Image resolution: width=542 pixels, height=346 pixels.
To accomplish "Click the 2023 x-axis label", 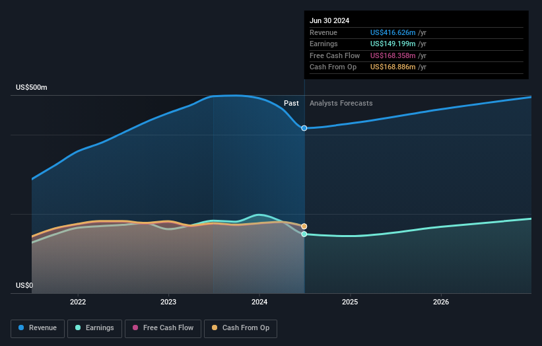I will point(168,302).
